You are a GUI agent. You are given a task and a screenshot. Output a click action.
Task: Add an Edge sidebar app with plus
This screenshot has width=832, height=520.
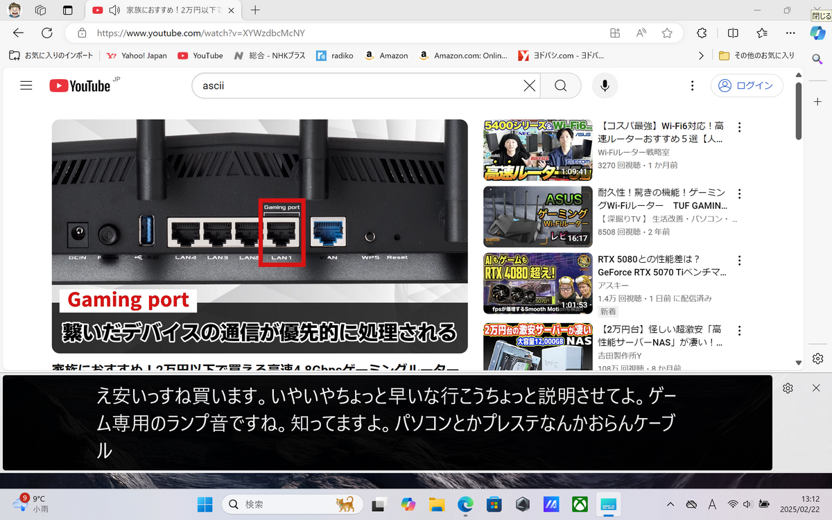[818, 102]
